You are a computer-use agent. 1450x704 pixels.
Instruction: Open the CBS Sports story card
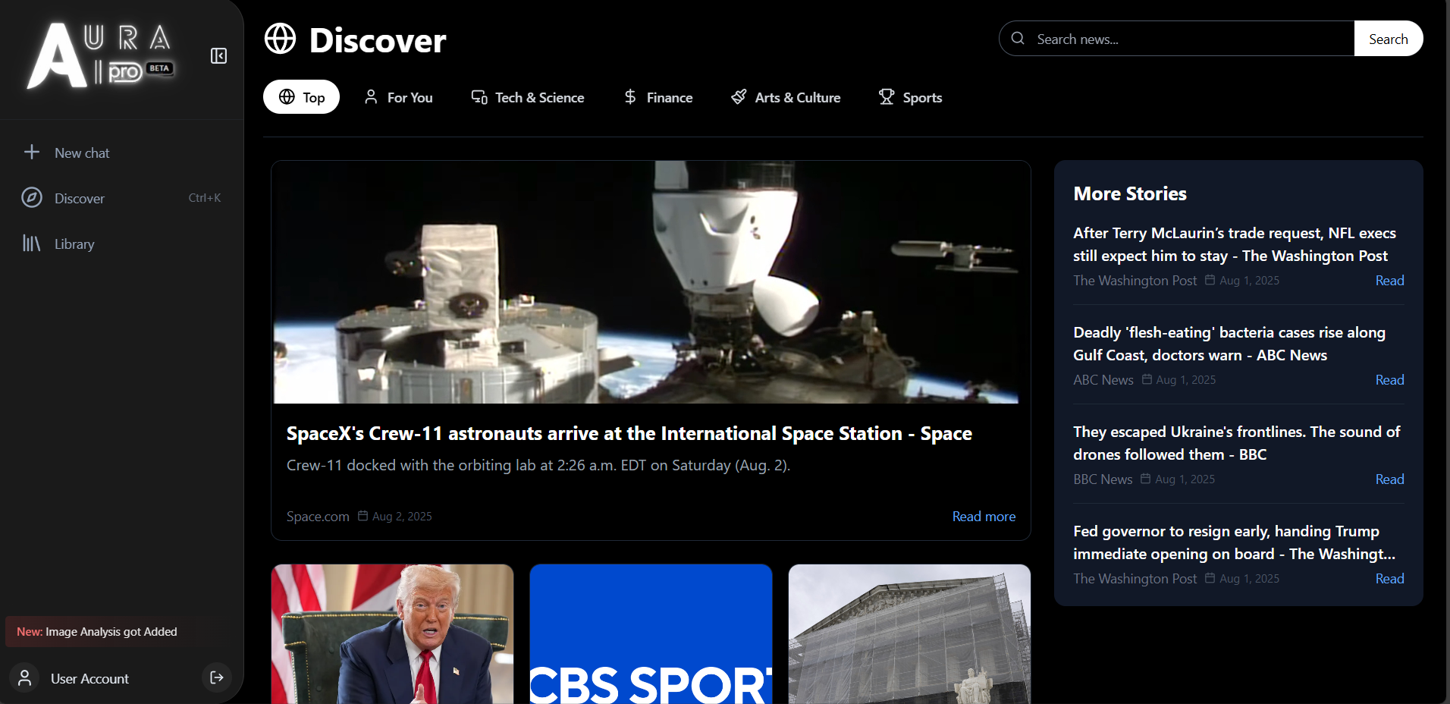point(651,633)
